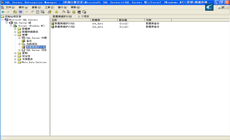Run a wizard wand icon
This screenshot has width=230, height=140.
point(63,12)
